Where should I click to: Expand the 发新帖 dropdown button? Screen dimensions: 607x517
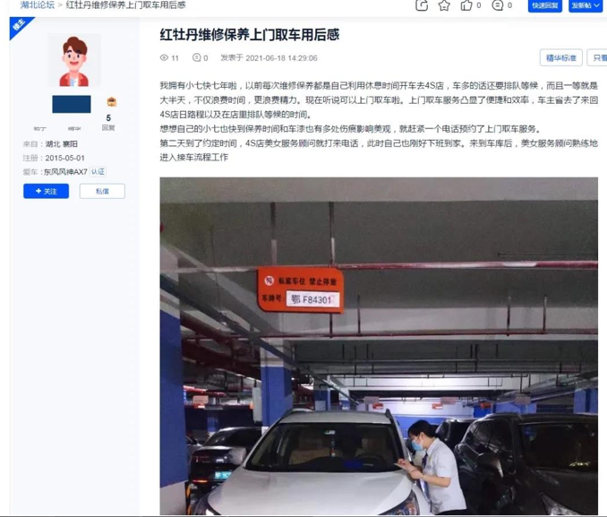pos(586,5)
